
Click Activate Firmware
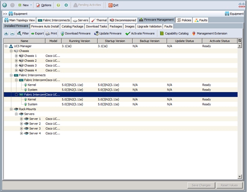pos(140,33)
